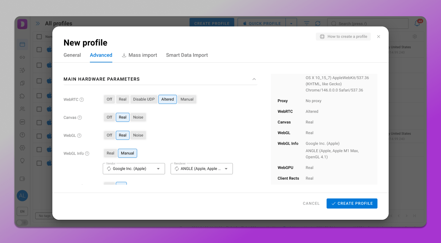Turn WebGL setting Off

point(109,135)
